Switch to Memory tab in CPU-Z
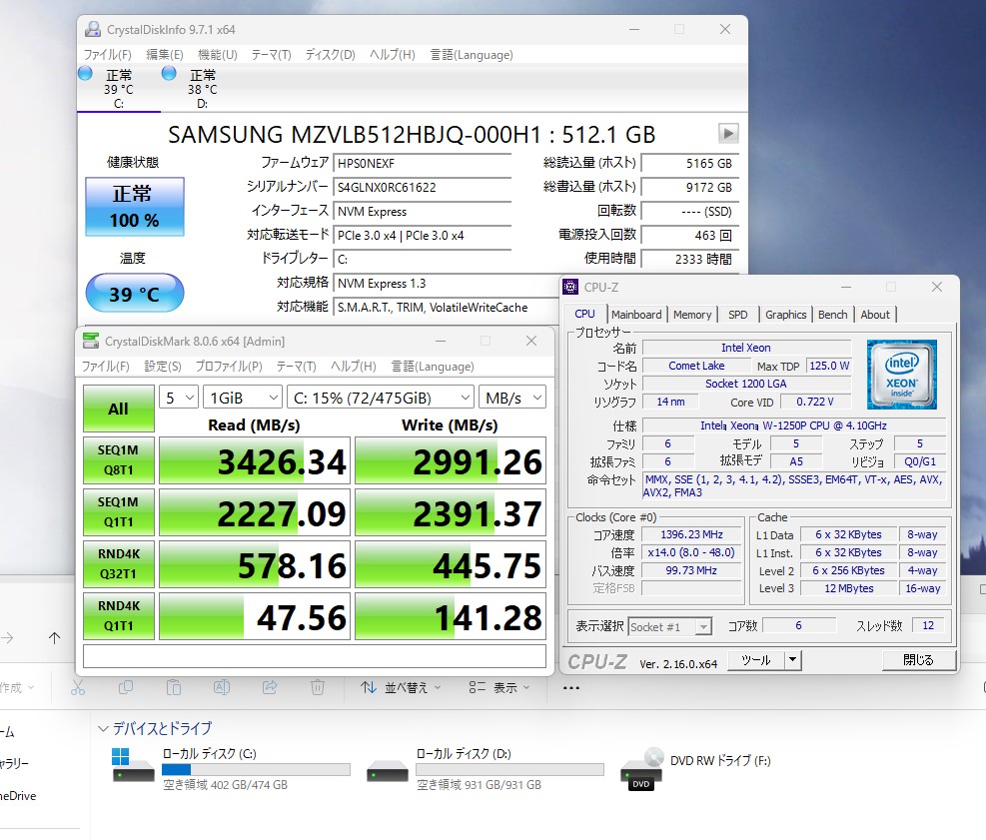The height and width of the screenshot is (840, 986). tap(692, 315)
